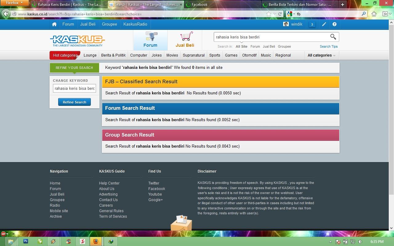This screenshot has width=394, height=246.
Task: Click the Firefox home button icon
Action: 374,14
